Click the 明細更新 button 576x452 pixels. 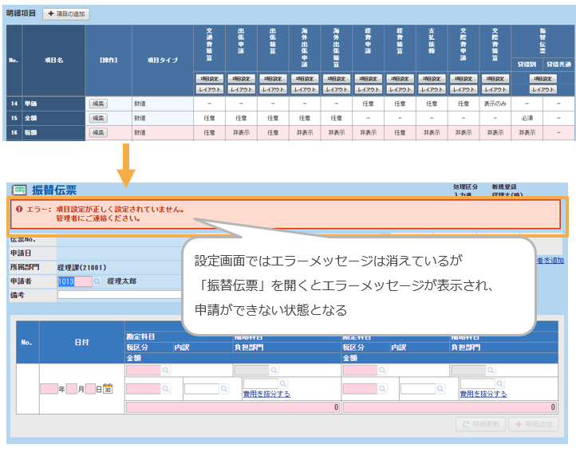click(481, 425)
